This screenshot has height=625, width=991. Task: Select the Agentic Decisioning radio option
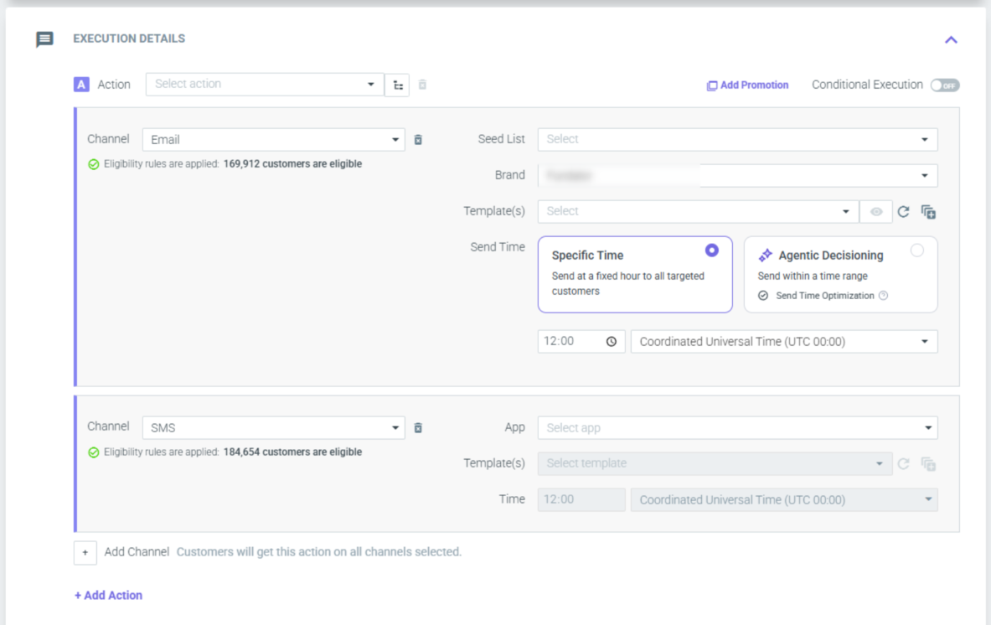click(x=917, y=251)
